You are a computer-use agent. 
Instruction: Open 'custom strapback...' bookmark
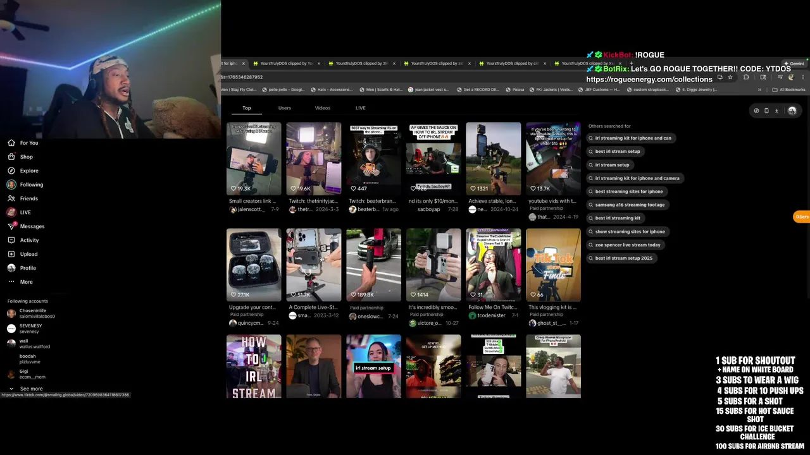click(x=649, y=90)
